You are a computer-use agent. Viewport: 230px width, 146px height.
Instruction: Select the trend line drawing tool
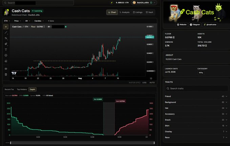(6, 32)
